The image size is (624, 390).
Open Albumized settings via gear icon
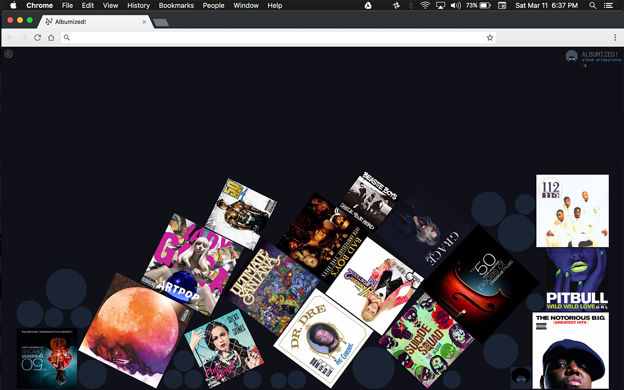(8, 54)
